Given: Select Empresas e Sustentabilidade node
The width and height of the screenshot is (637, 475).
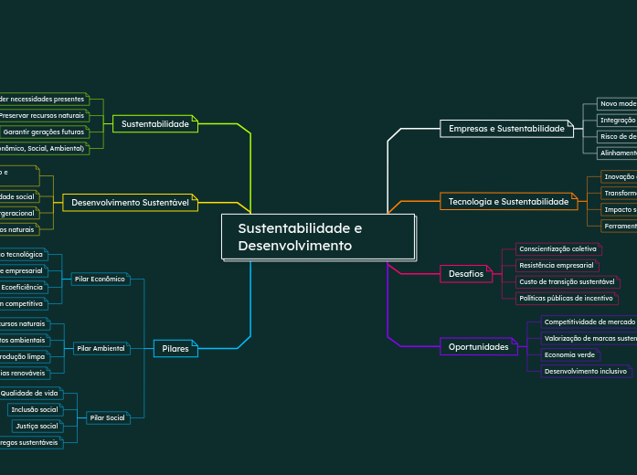Looking at the screenshot, I should coord(506,129).
